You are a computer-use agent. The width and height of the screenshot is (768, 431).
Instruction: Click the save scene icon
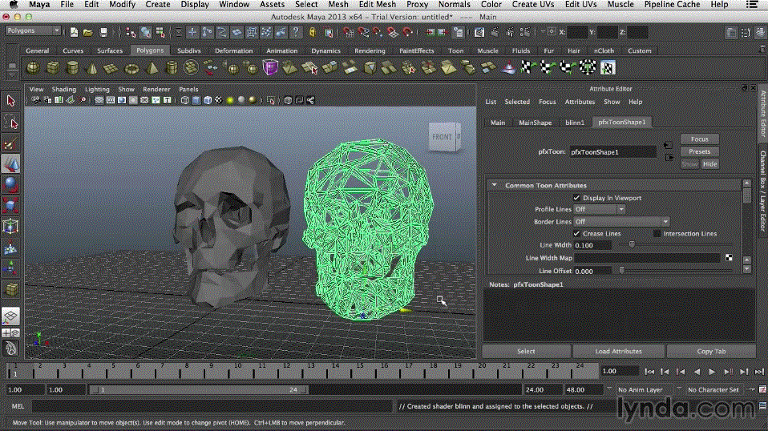pyautogui.click(x=103, y=32)
